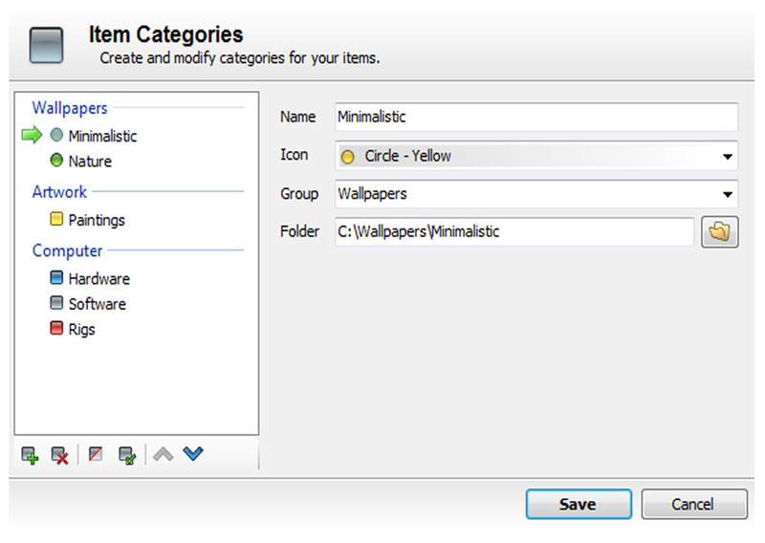Click the add category icon
This screenshot has width=765, height=543.
[31, 456]
